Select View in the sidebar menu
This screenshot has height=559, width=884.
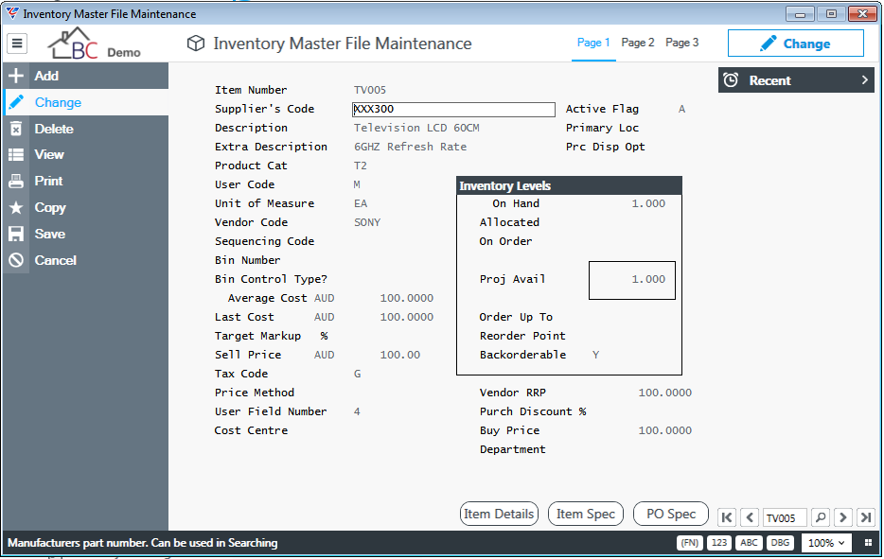(86, 154)
